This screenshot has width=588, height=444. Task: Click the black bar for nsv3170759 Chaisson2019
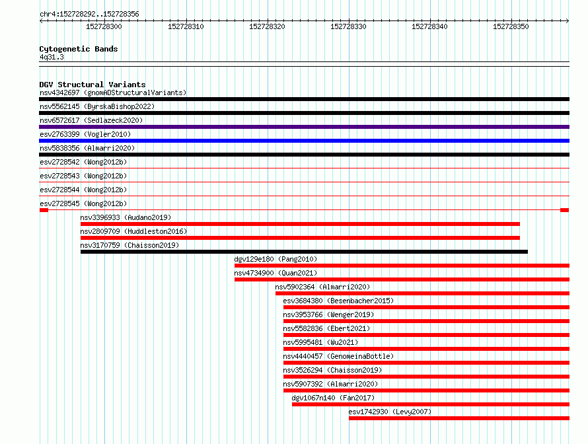(304, 252)
